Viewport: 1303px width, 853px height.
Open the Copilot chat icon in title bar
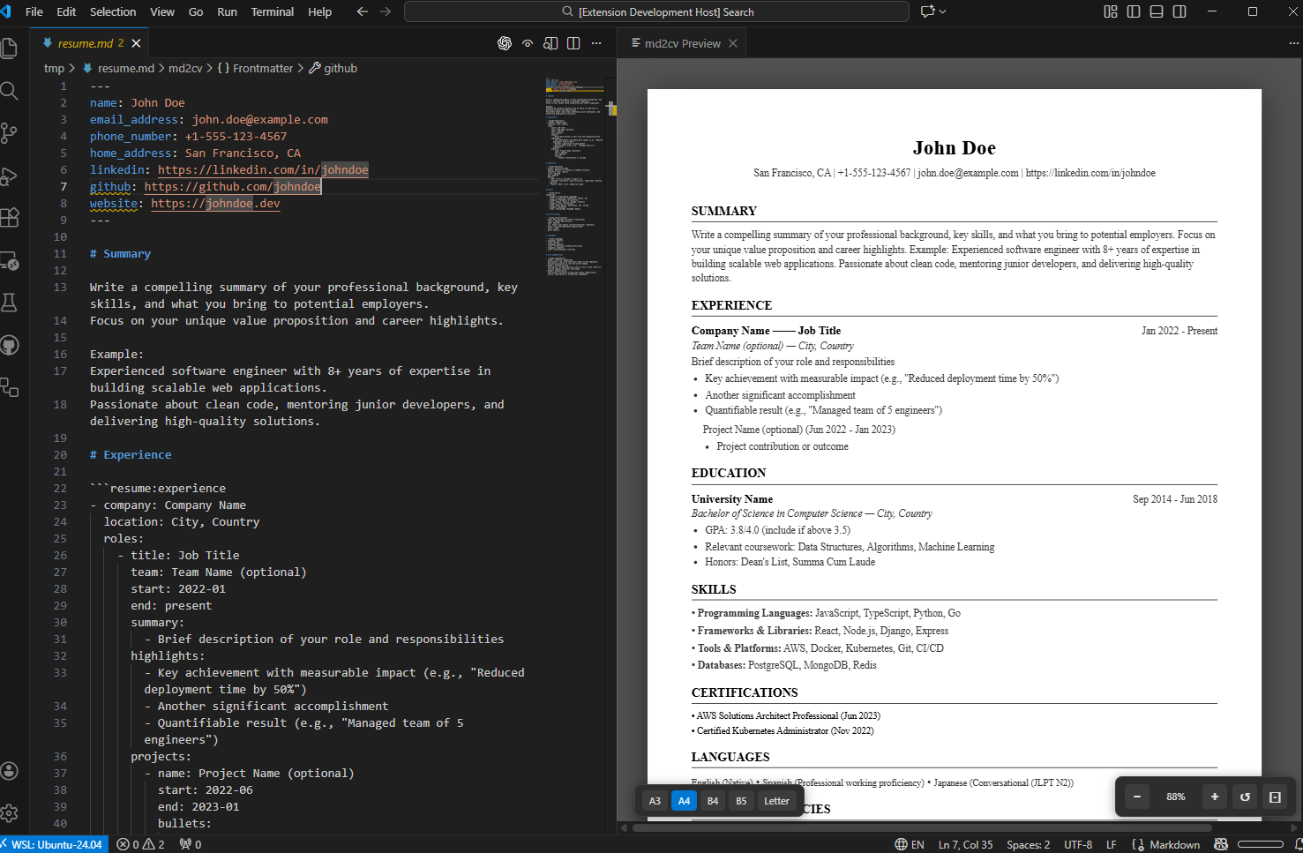coord(927,11)
